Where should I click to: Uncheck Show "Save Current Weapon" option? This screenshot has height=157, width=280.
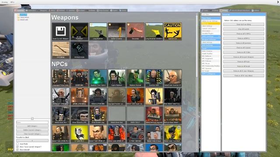point(17,147)
